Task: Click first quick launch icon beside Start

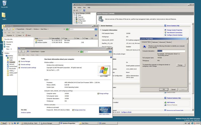Action: (9, 123)
